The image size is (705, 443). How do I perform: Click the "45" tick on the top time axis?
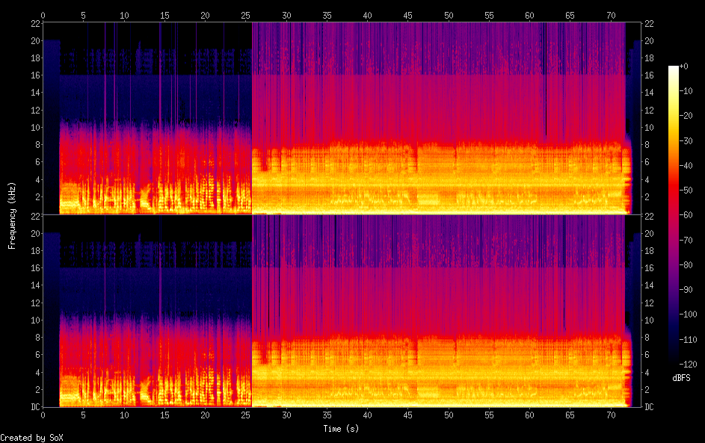[407, 15]
